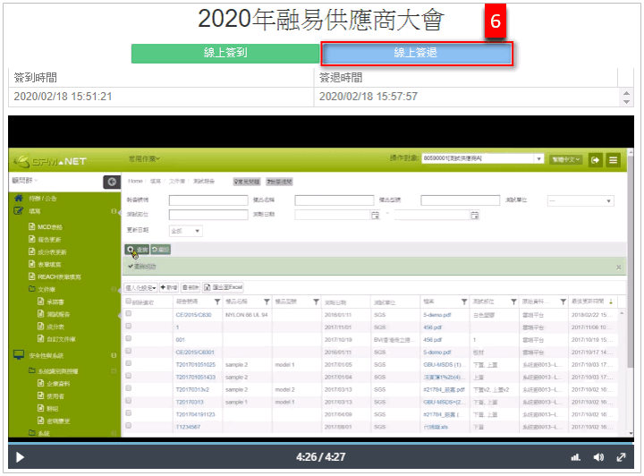The image size is (644, 476).
Task: Select 成分表 in the sidebar tree
Action: click(55, 327)
